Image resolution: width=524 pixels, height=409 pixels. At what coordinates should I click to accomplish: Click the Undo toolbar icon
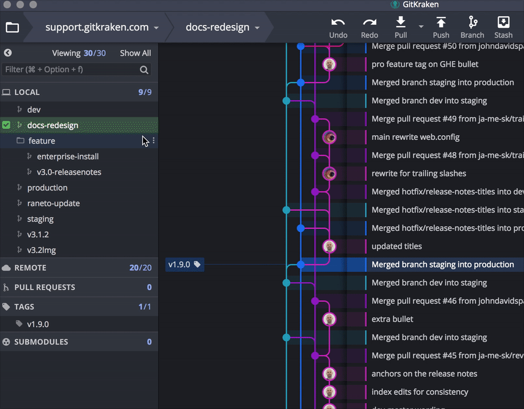(338, 23)
